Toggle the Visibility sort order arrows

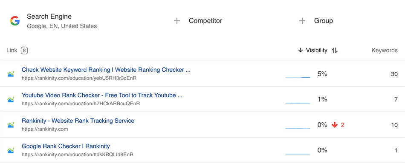335,51
